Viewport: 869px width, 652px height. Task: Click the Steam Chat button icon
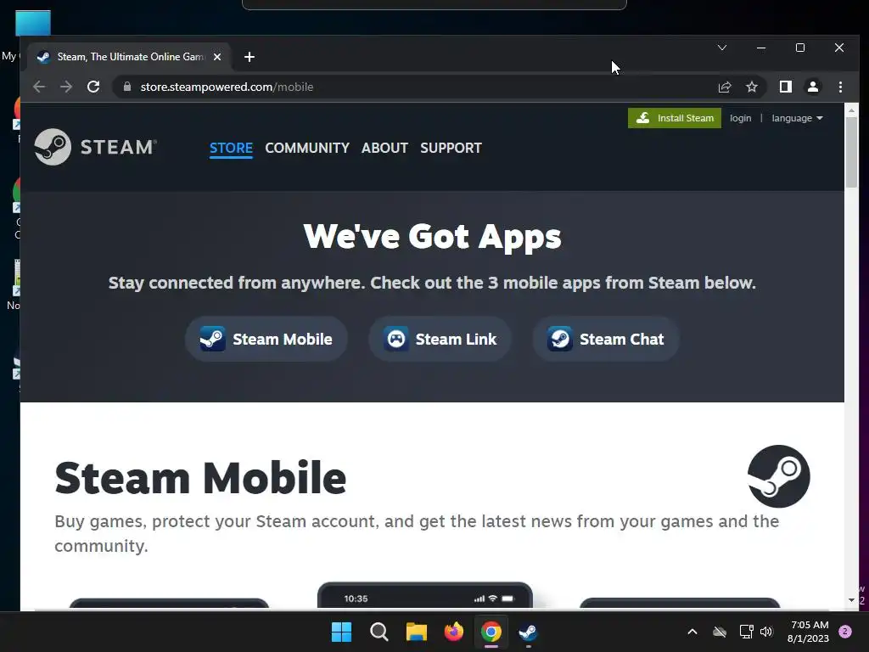560,339
